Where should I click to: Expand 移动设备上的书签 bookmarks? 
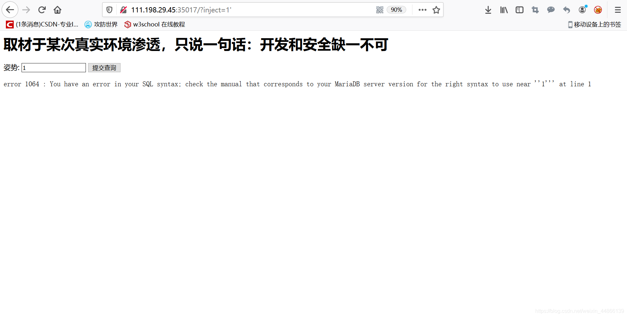[x=594, y=24]
